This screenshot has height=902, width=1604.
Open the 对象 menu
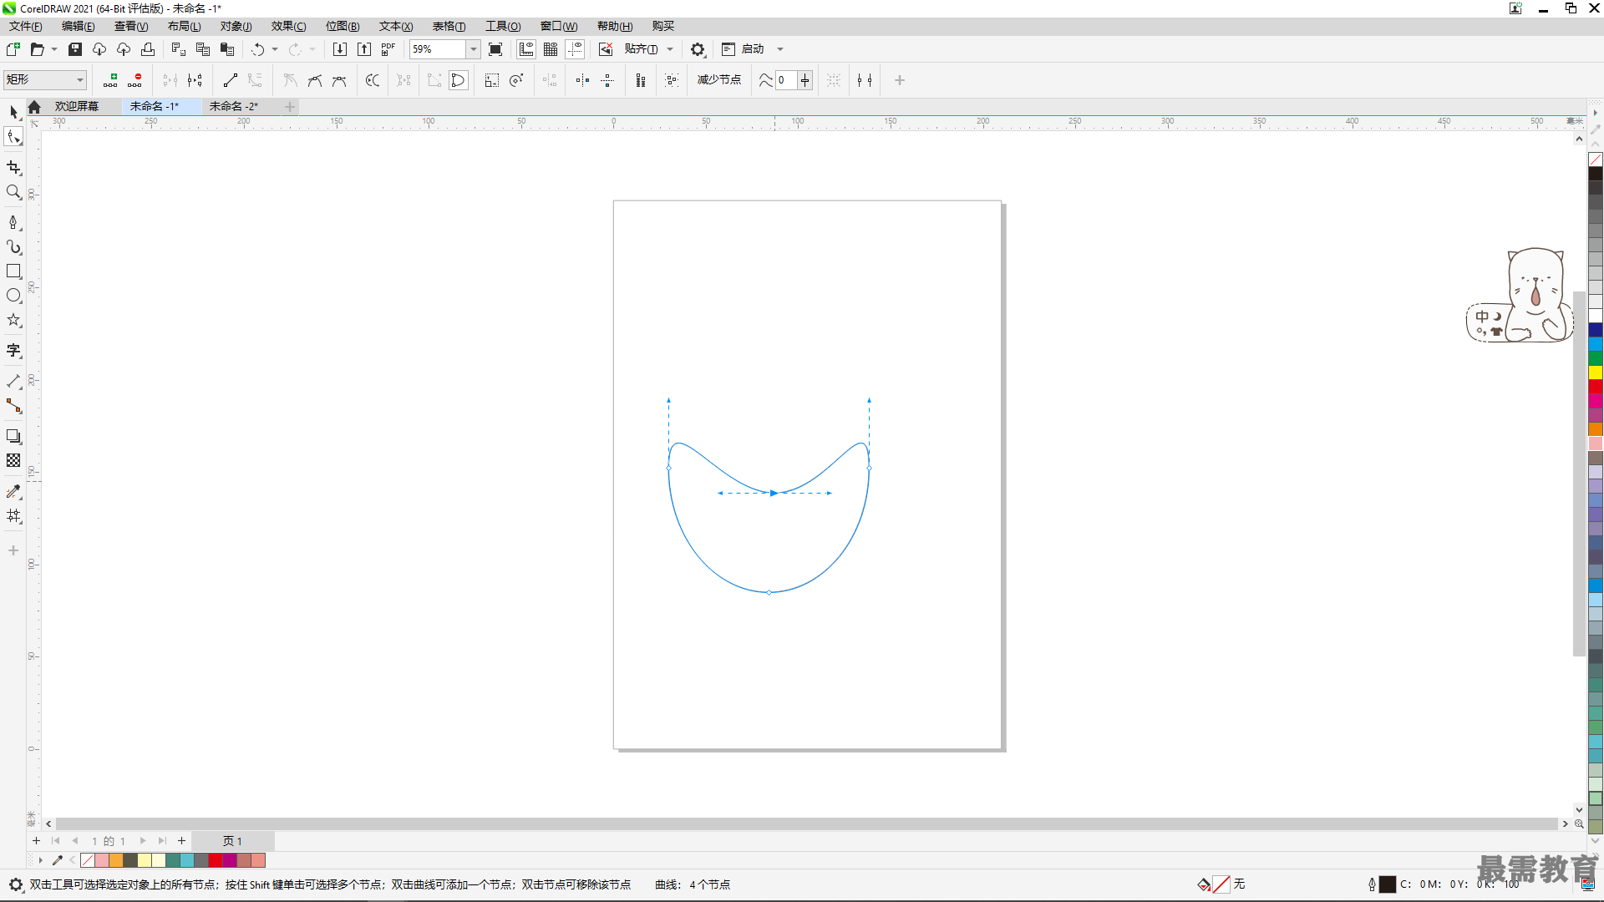(236, 26)
